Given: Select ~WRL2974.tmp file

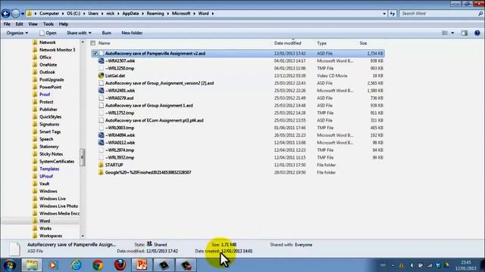Looking at the screenshot, I should tap(120, 150).
